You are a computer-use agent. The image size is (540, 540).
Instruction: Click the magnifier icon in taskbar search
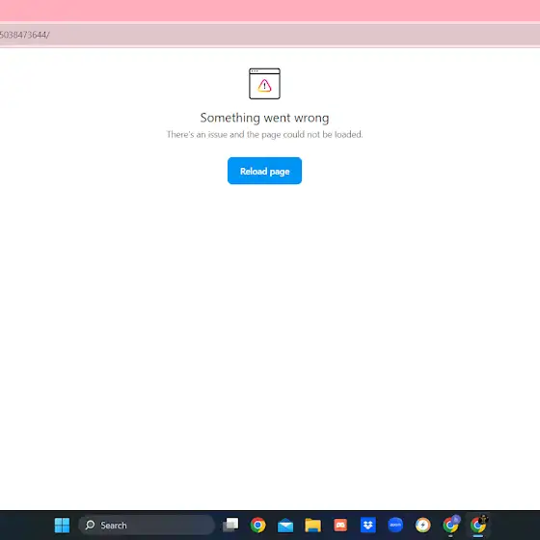click(90, 525)
